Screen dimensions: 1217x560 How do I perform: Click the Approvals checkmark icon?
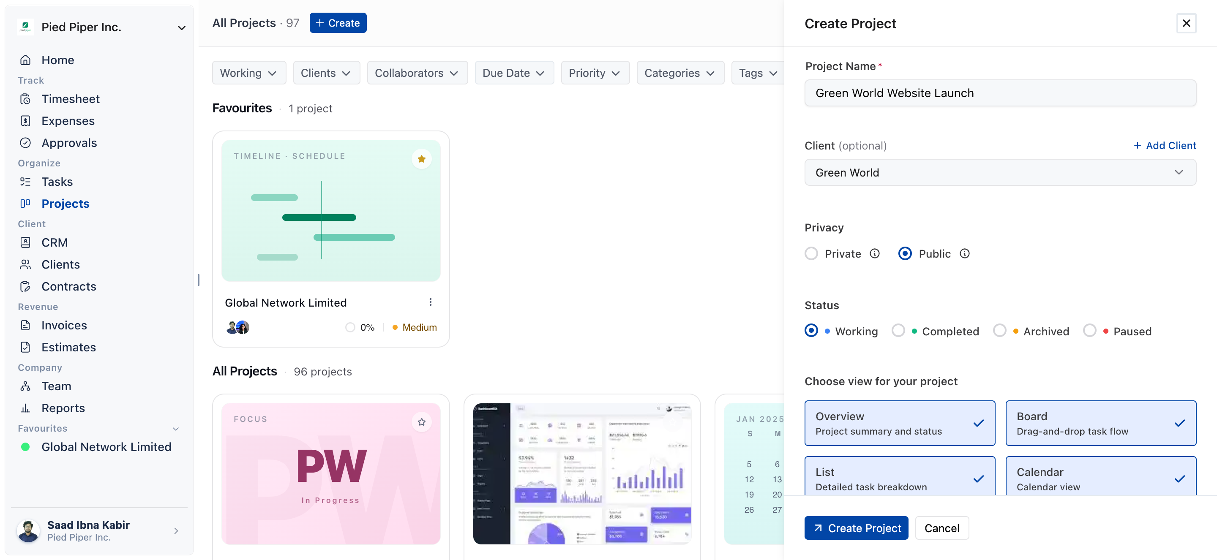tap(25, 143)
